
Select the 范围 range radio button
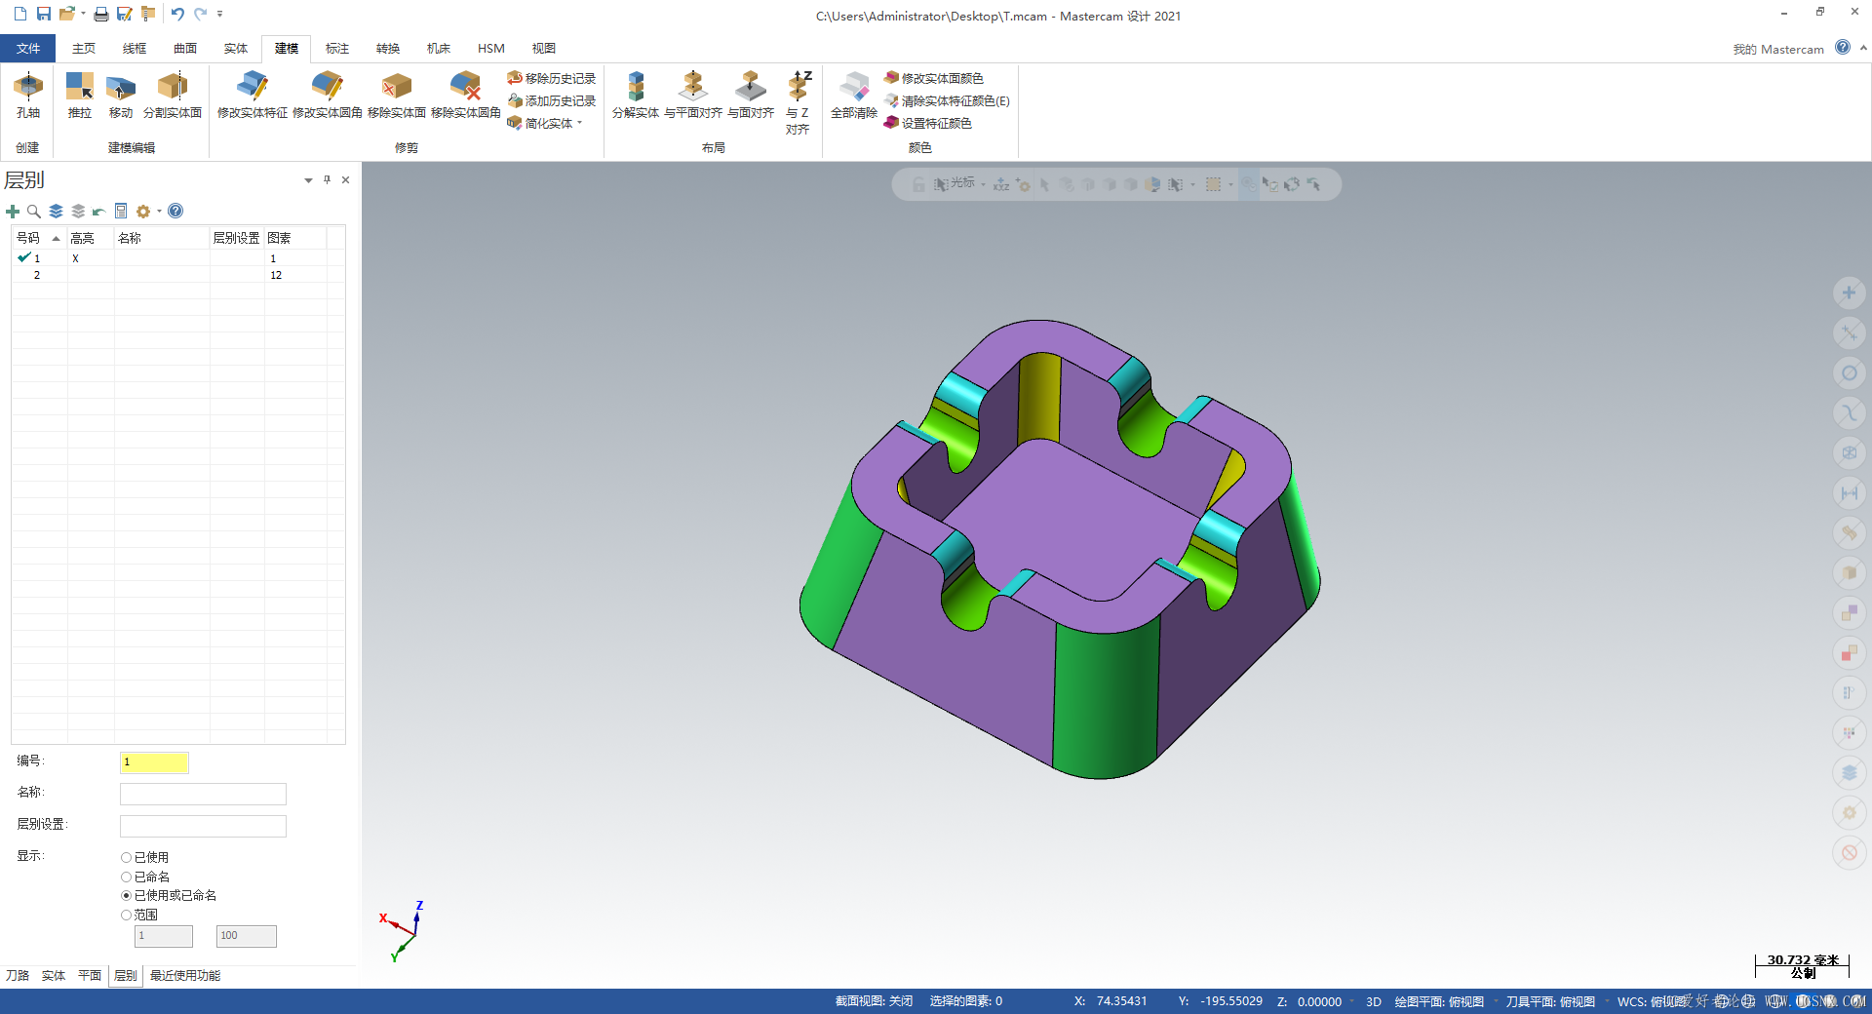click(126, 916)
